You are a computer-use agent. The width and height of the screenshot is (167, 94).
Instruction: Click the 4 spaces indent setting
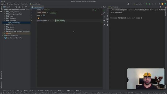(138, 93)
